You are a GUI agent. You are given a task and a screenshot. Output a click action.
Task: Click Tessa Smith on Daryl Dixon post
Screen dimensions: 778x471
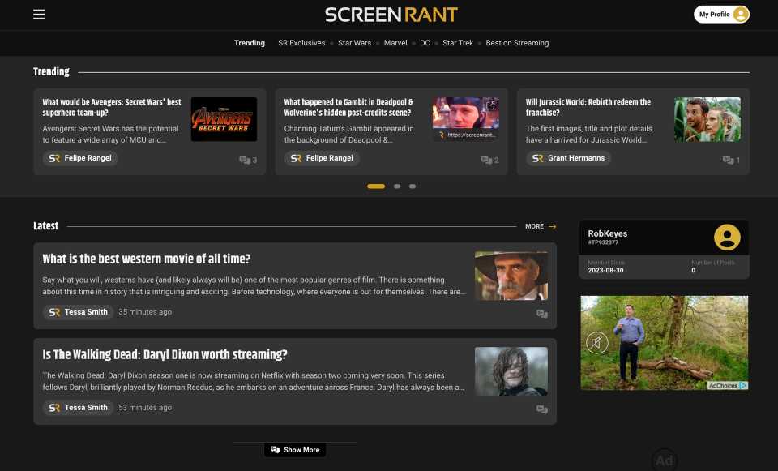tap(78, 408)
